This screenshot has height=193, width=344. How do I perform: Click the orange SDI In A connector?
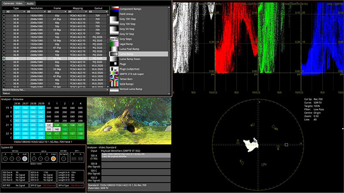click(x=53, y=158)
